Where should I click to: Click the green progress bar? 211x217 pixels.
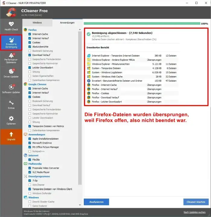142,24
